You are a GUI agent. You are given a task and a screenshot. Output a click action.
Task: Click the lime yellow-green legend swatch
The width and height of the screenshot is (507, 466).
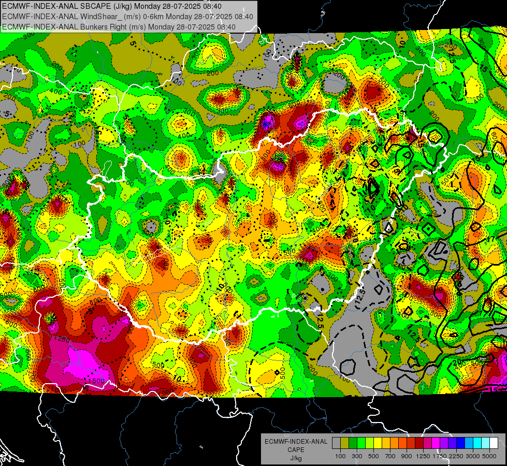pos(369,443)
